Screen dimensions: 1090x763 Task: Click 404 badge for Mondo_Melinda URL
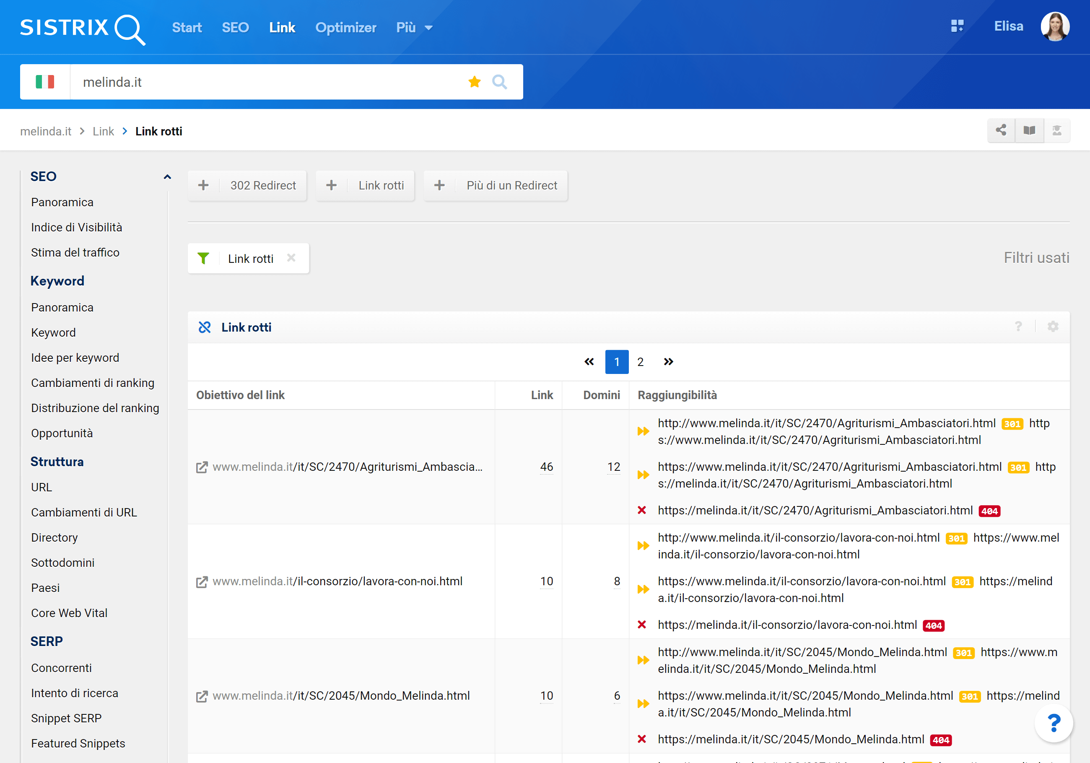pos(941,740)
